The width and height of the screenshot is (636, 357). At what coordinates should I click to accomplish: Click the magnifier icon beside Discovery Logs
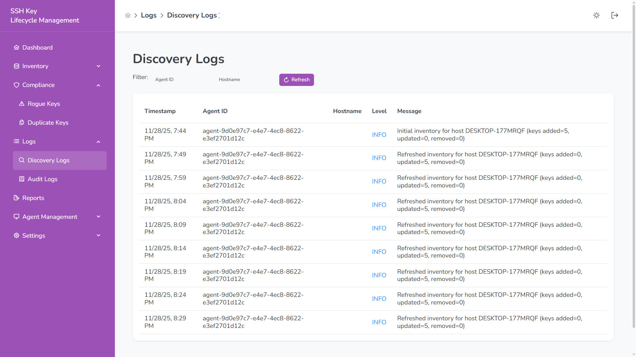click(x=22, y=160)
